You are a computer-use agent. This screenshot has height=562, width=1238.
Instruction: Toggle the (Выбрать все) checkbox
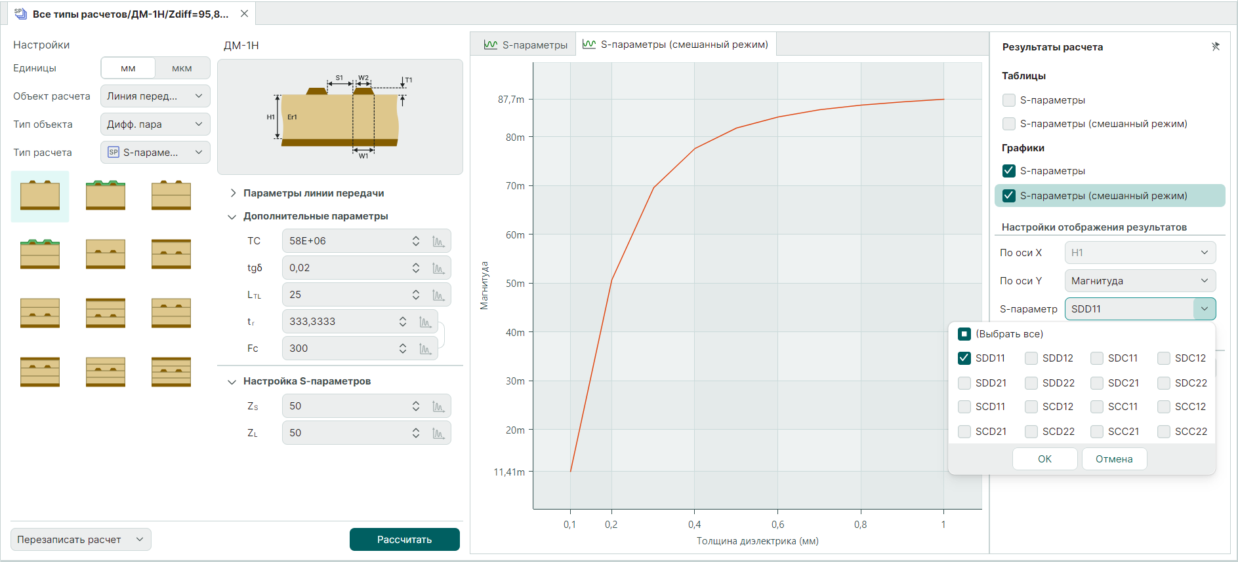pos(964,334)
